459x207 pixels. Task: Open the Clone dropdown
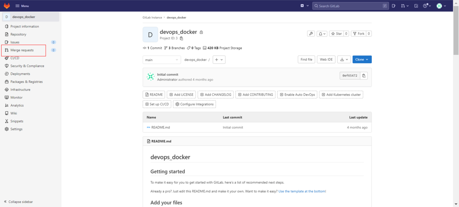(x=362, y=60)
